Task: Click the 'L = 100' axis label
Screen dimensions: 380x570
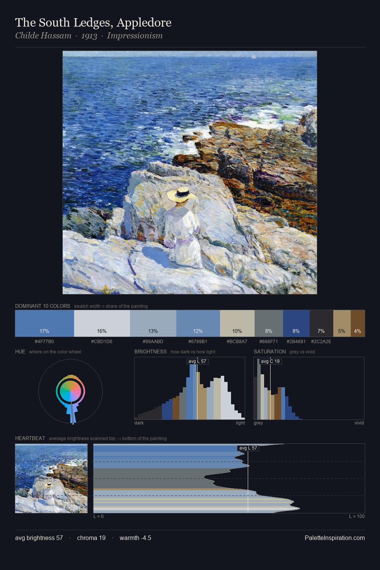Action: (357, 516)
